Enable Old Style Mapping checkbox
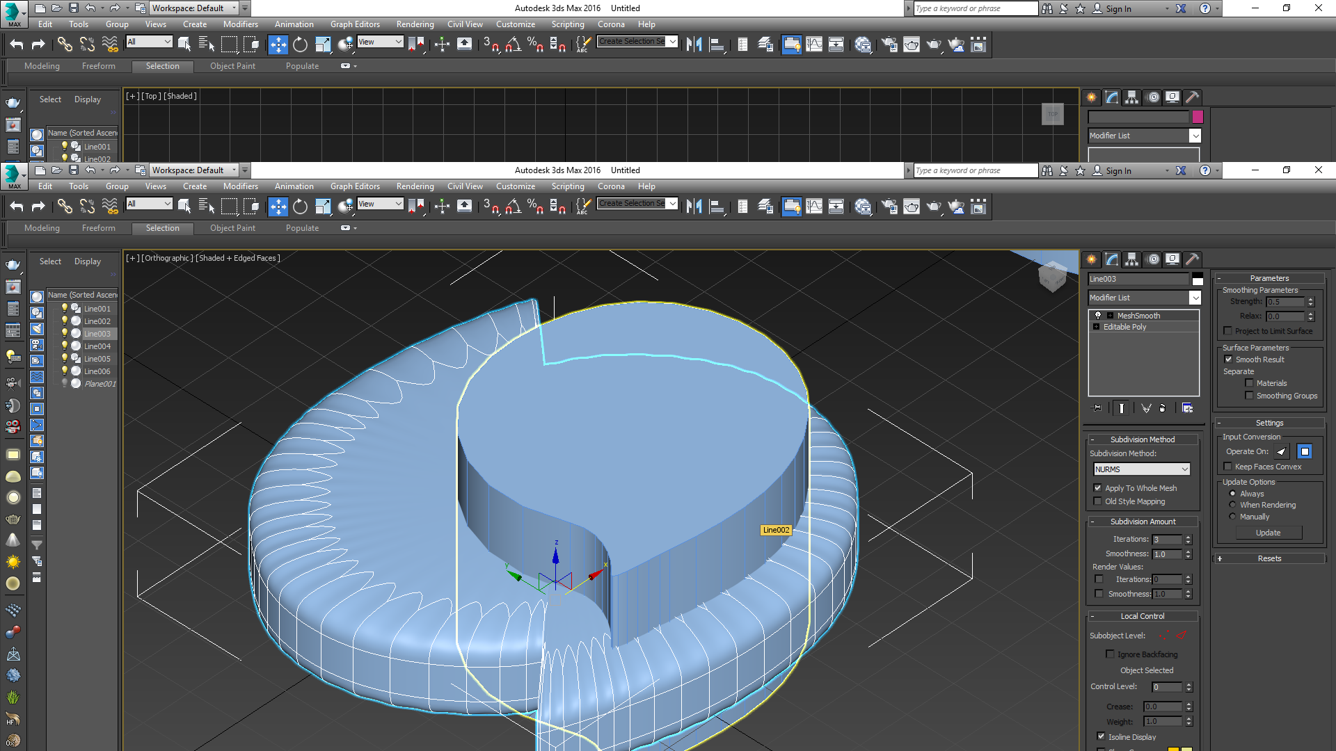Screen dimensions: 1336x751 point(1097,501)
